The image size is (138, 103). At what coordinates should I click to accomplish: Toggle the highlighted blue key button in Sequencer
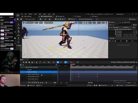58,62
